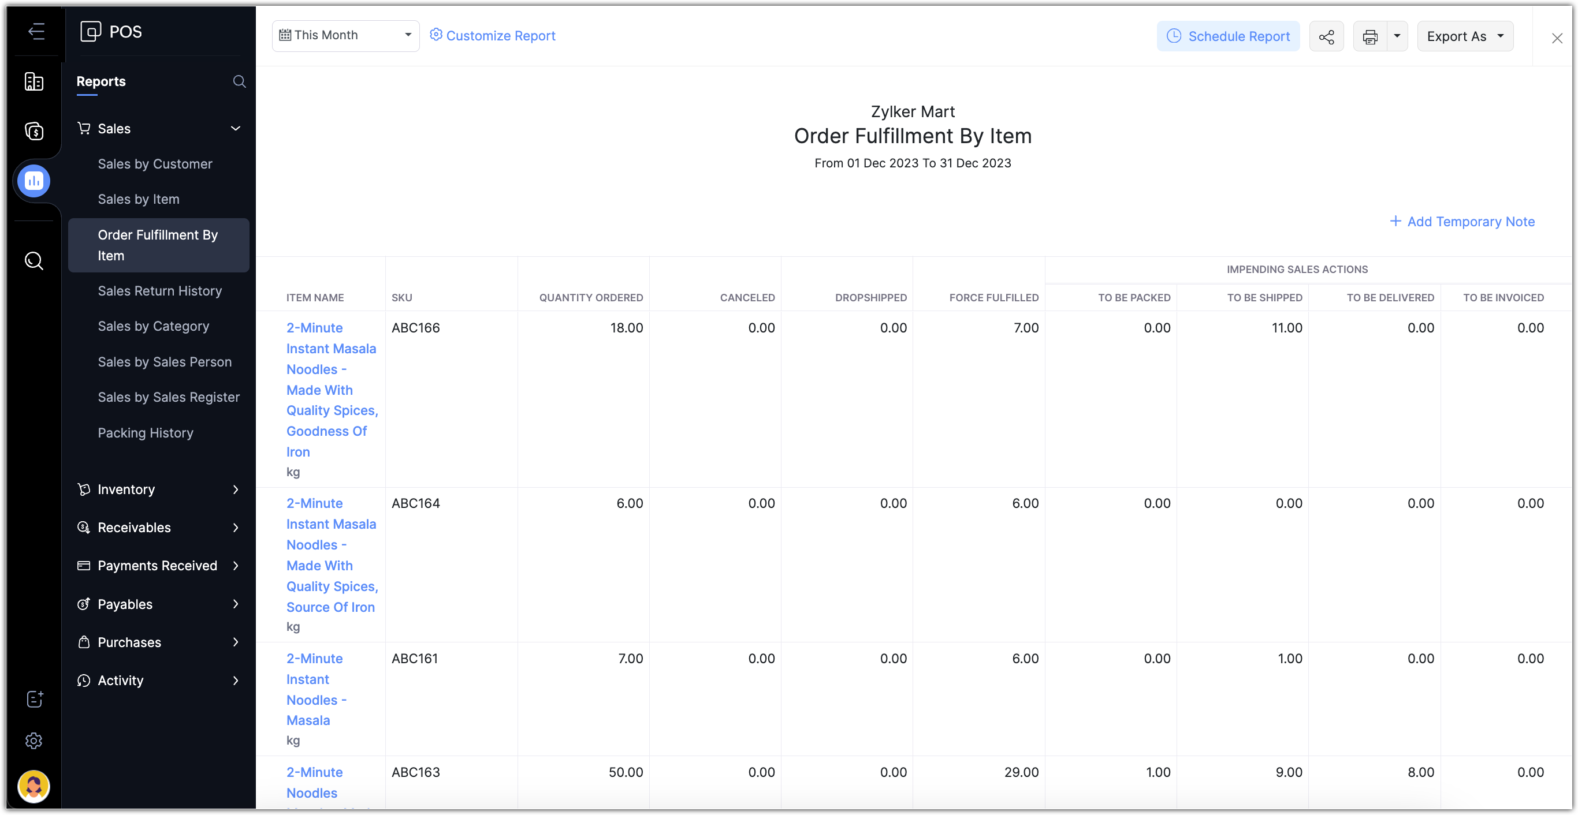Open the Sales by Customer report

tap(155, 164)
